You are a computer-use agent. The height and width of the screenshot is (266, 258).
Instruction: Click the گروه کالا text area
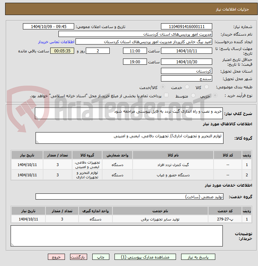point(129,138)
